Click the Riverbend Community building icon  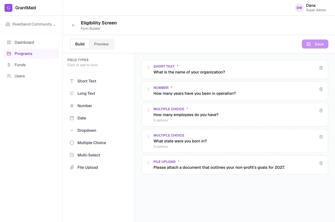8,24
